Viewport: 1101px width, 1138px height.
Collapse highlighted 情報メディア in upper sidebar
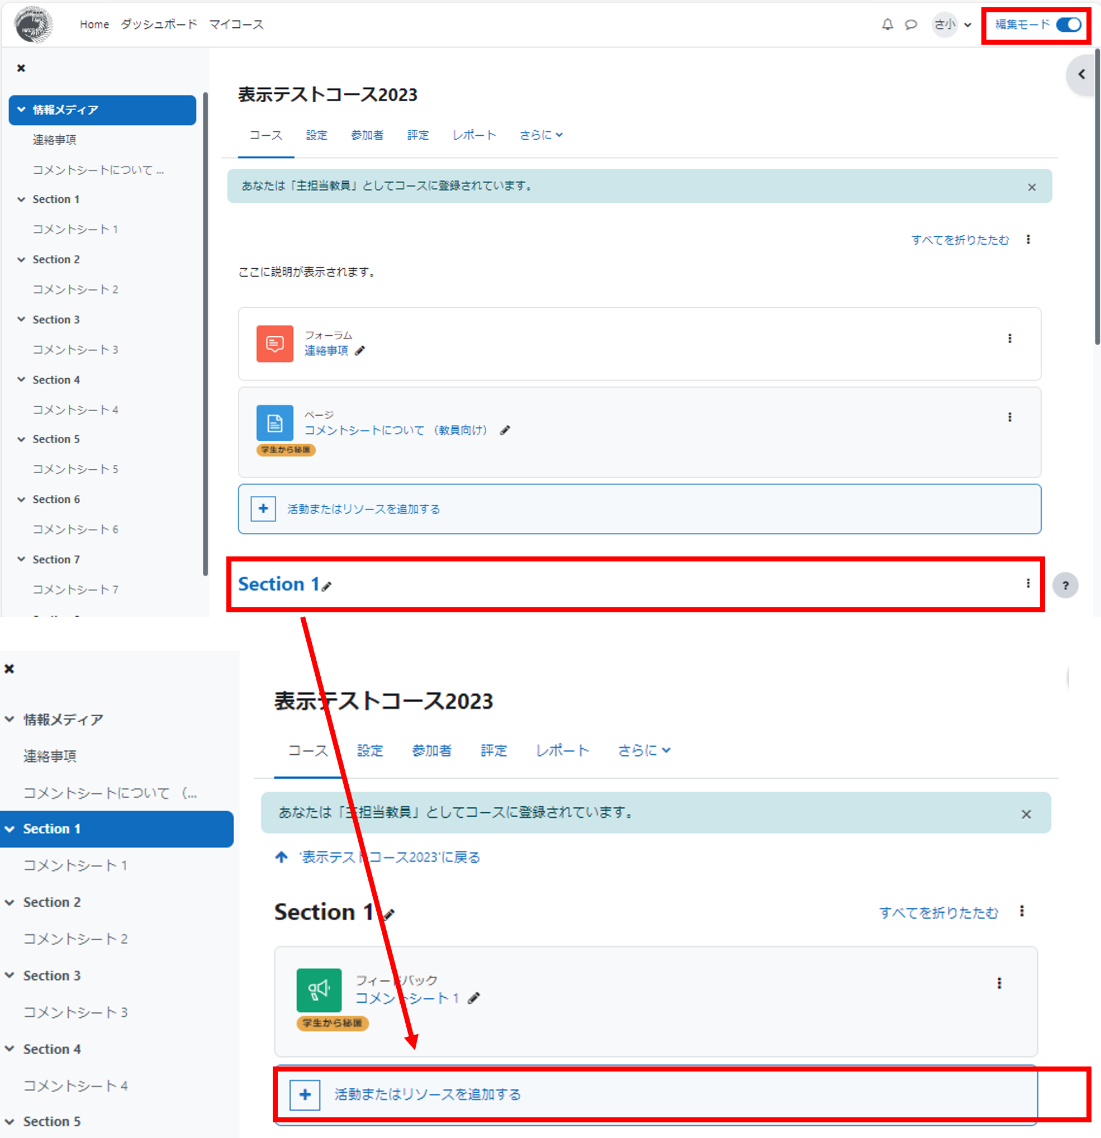point(21,109)
